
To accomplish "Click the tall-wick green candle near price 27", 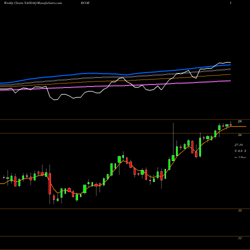I will coord(173,158).
